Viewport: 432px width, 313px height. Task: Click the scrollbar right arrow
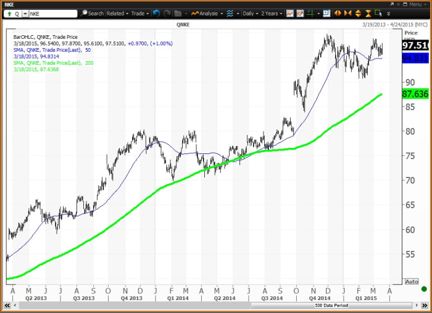[417, 306]
